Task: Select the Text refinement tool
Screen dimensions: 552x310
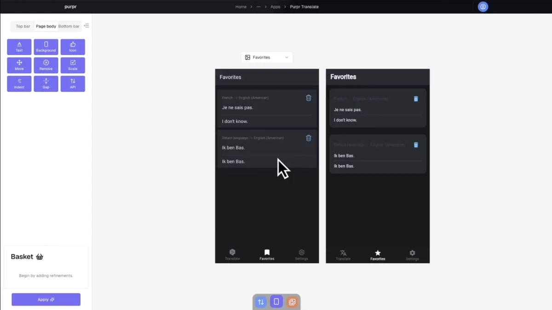Action: coord(19,47)
